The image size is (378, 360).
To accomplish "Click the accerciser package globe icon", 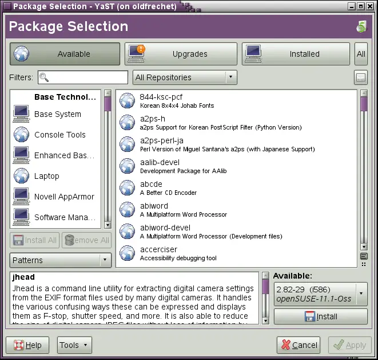I will tap(126, 253).
